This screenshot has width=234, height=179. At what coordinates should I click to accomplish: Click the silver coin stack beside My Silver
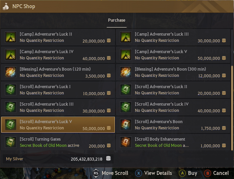(x=108, y=159)
